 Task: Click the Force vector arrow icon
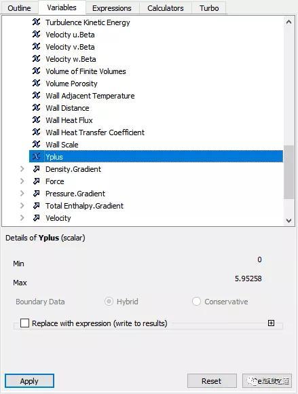(x=36, y=181)
